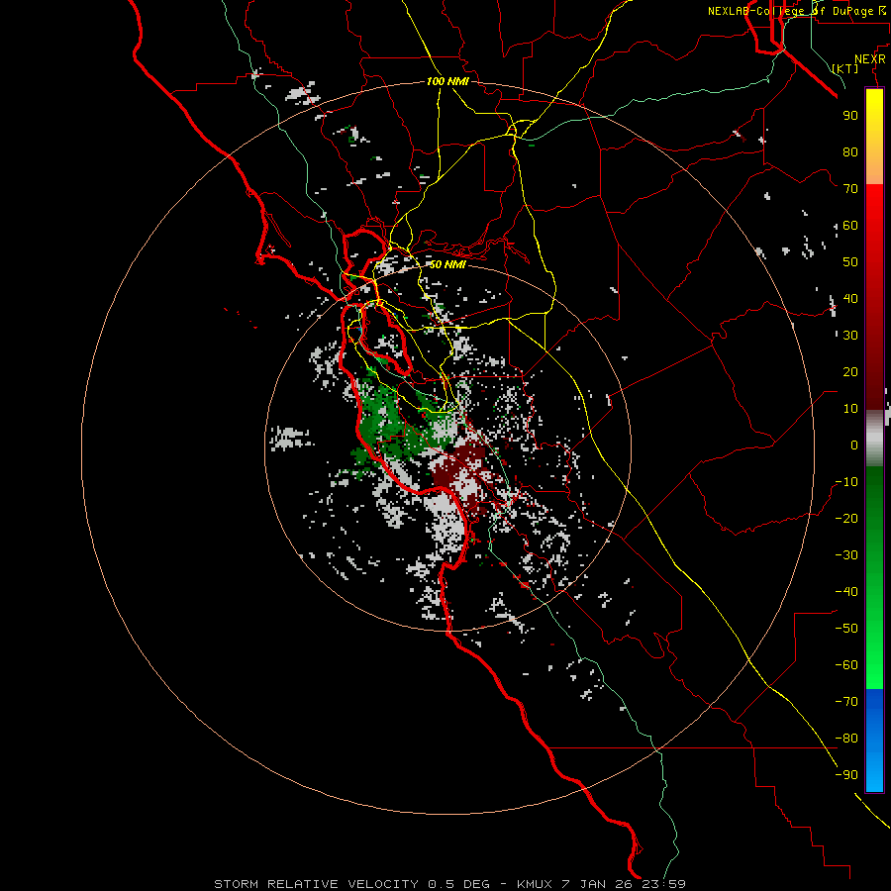Click the -90 scale value
Screen dimensions: 891x891
[846, 775]
